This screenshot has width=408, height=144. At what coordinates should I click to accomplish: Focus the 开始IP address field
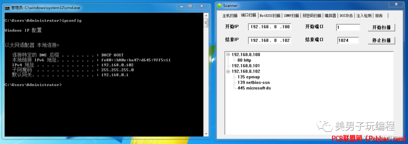point(269,27)
